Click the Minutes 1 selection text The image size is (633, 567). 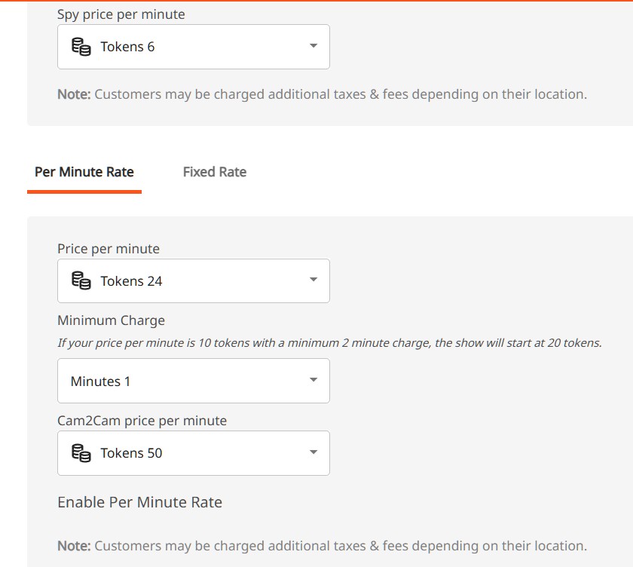[x=100, y=382]
